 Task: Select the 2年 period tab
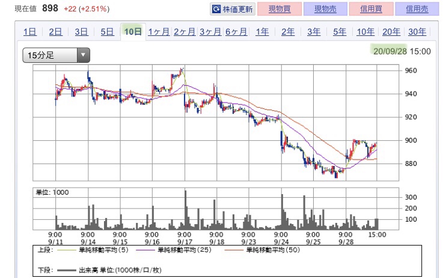(288, 32)
